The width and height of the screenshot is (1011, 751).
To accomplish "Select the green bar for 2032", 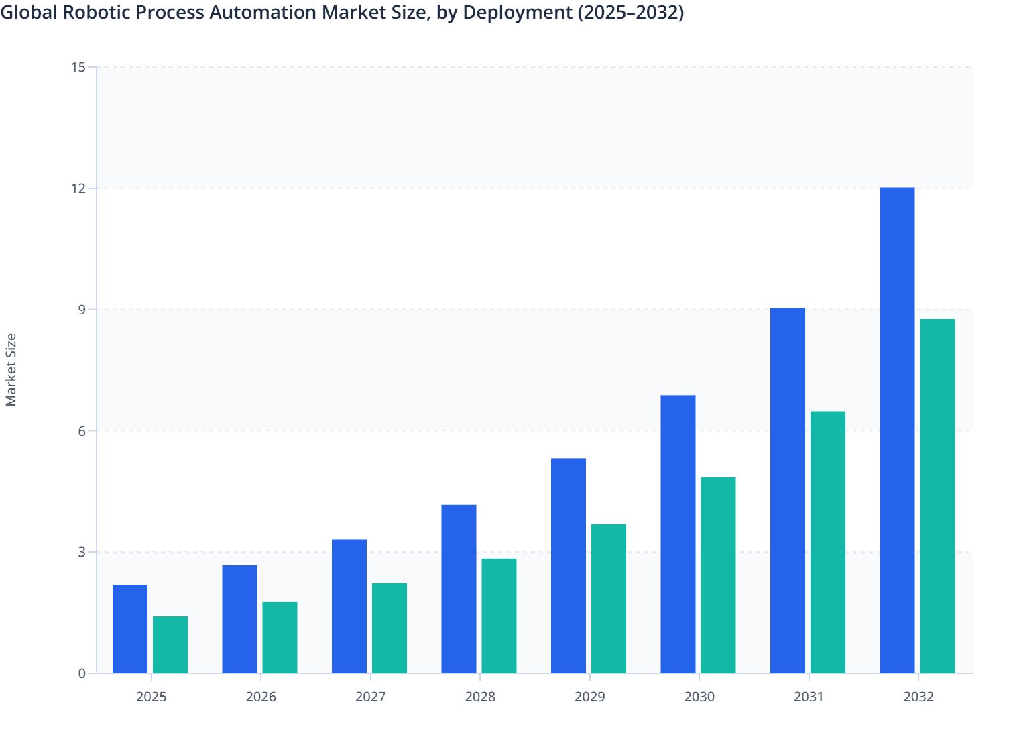I will click(937, 496).
